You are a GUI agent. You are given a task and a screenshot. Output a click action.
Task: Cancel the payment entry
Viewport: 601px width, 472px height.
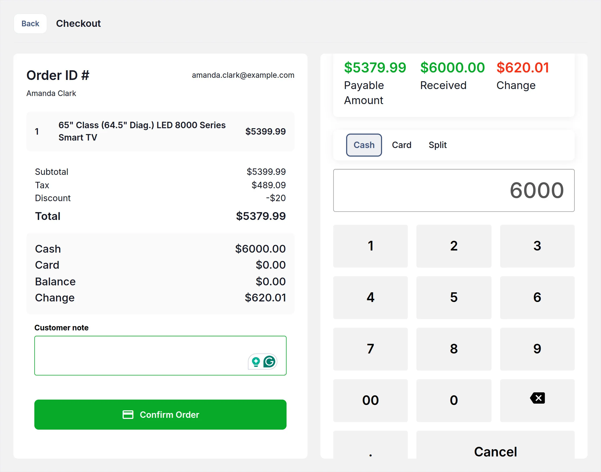pos(495,451)
